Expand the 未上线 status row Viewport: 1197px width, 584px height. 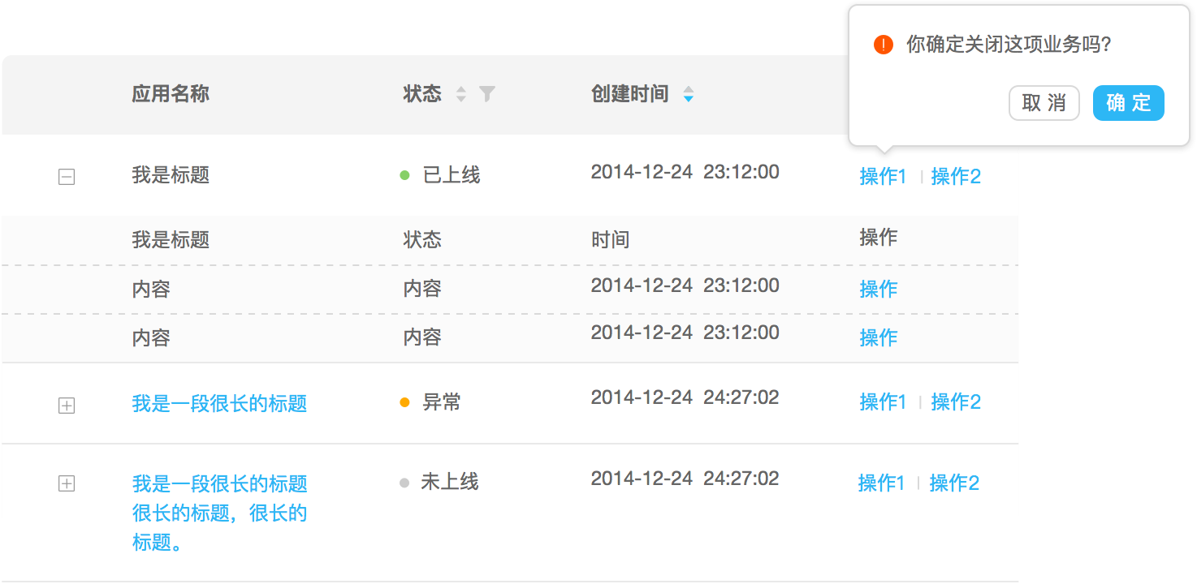(x=67, y=484)
